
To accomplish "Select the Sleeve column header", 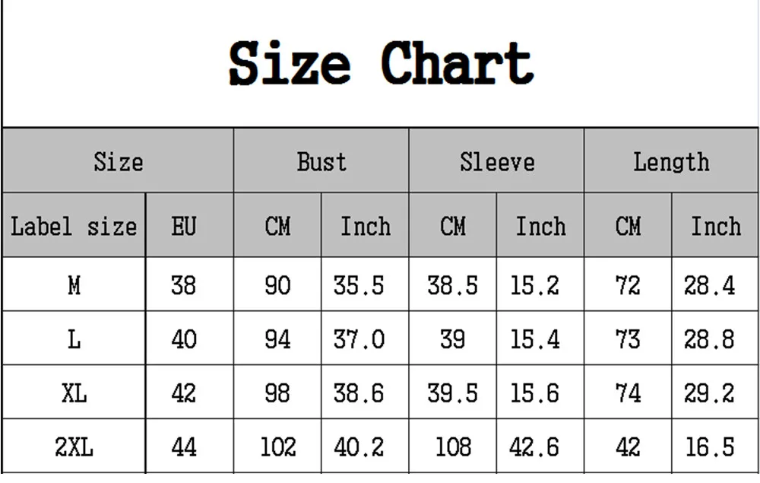I will tap(497, 160).
